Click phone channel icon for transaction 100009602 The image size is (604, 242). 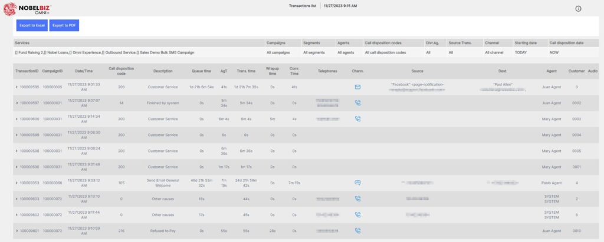(357, 215)
